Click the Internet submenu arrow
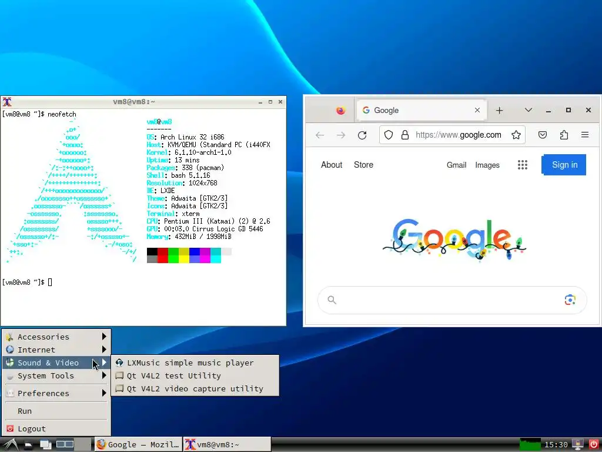 coord(104,350)
